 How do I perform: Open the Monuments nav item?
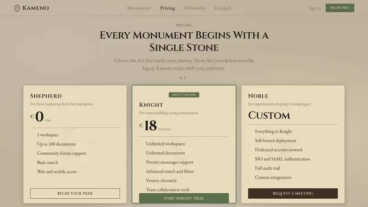139,8
